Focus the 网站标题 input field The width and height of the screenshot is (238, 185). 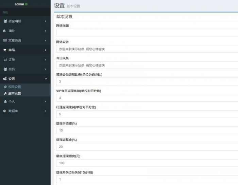(x=147, y=33)
